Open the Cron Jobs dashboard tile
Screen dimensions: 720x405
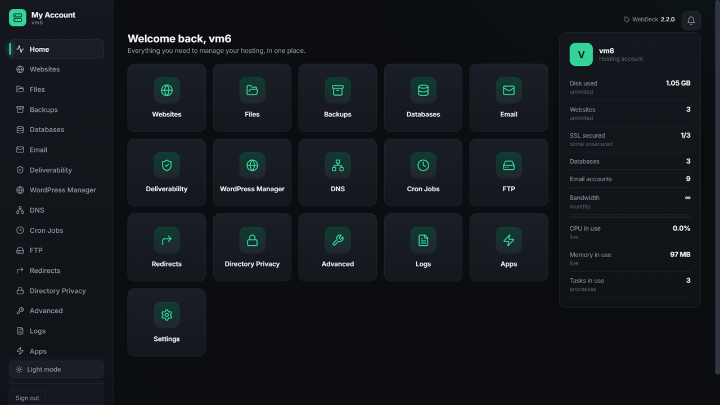tap(423, 172)
